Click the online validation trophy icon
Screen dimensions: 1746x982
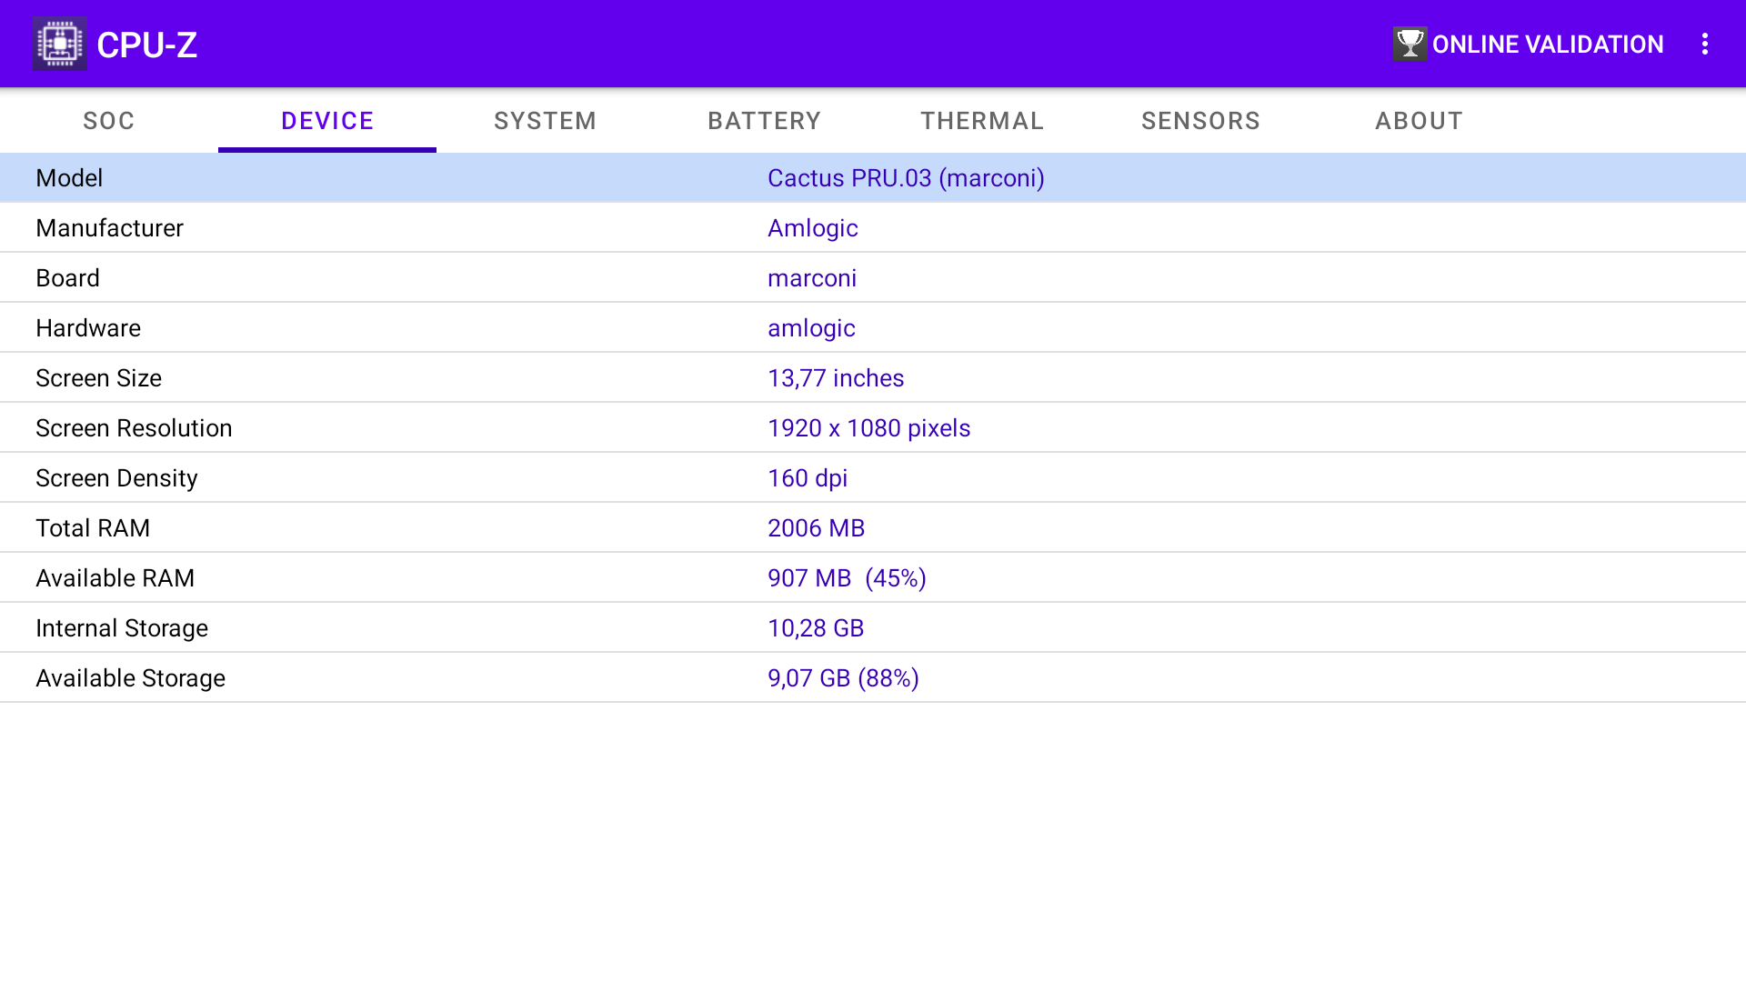[x=1410, y=44]
